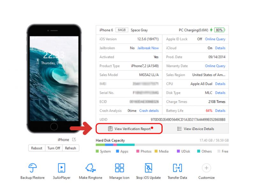Open View iDevice Details

click(195, 129)
